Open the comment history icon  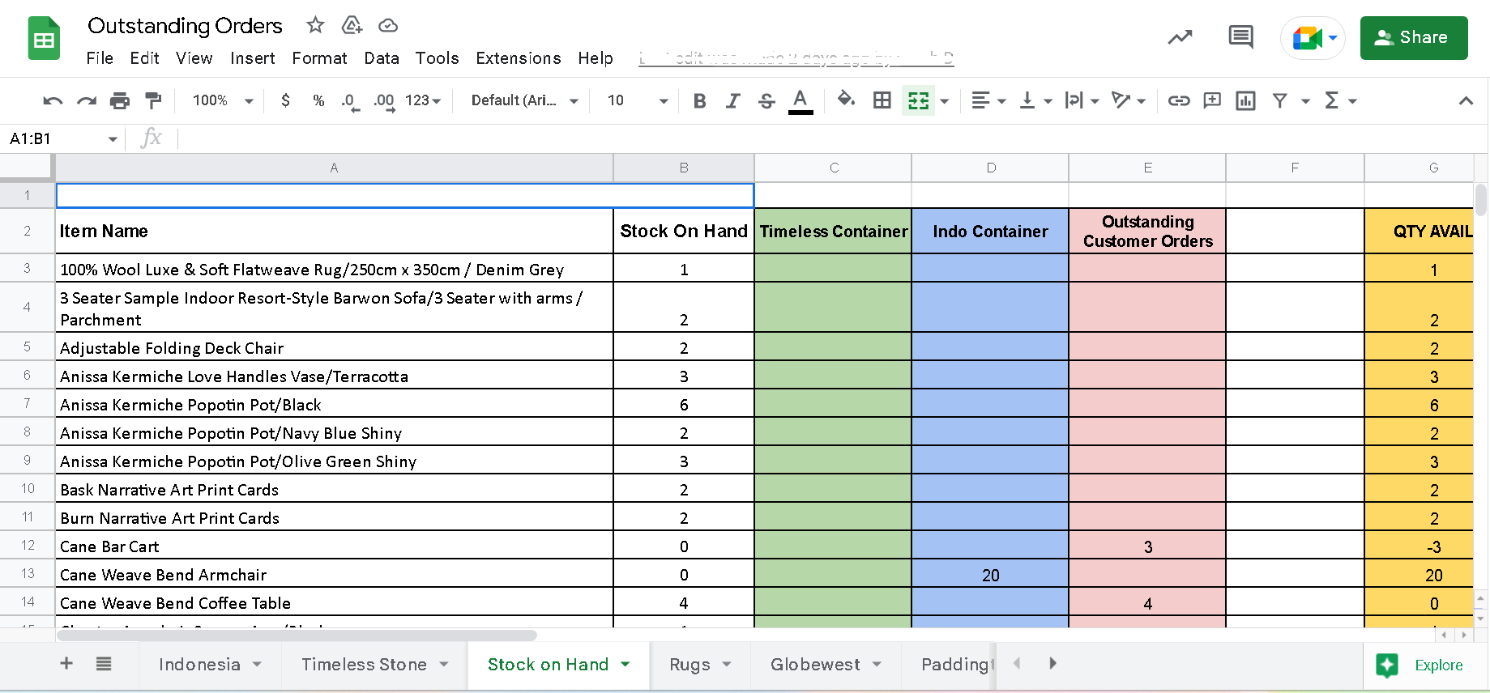click(1240, 37)
